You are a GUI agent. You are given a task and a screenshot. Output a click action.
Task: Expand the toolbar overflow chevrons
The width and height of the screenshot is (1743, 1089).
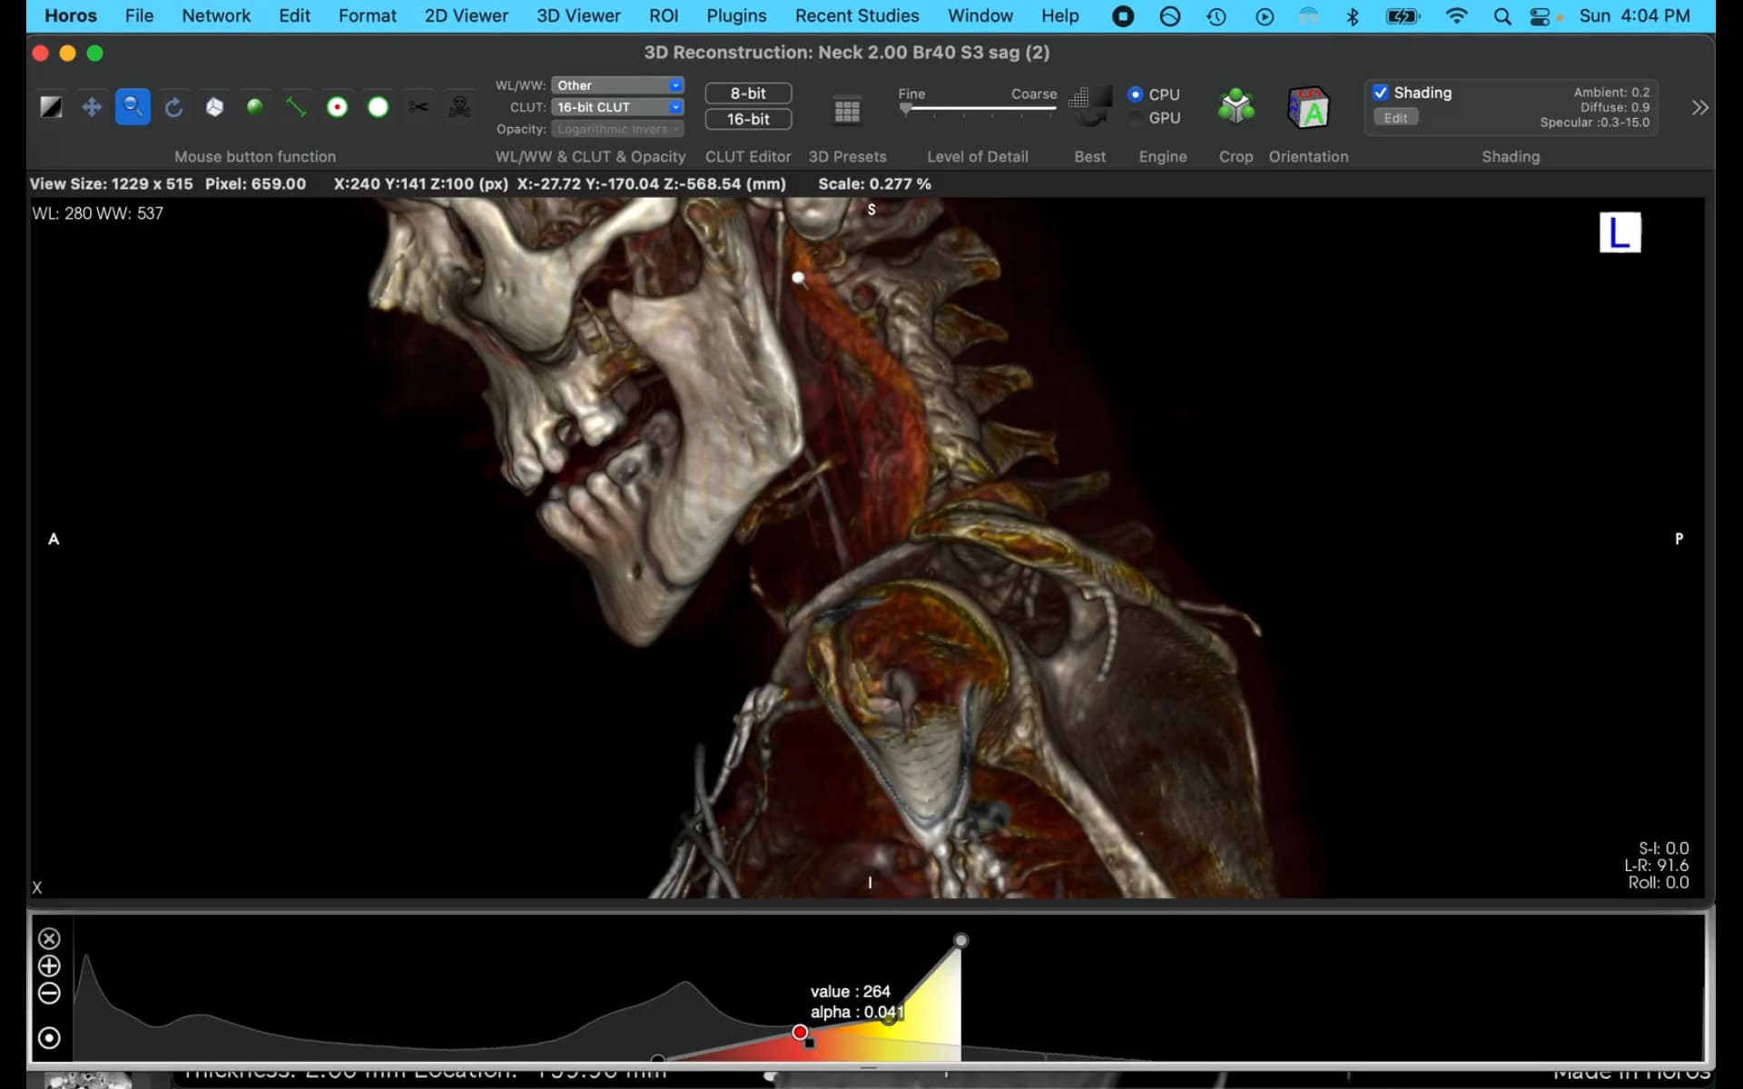click(x=1699, y=108)
